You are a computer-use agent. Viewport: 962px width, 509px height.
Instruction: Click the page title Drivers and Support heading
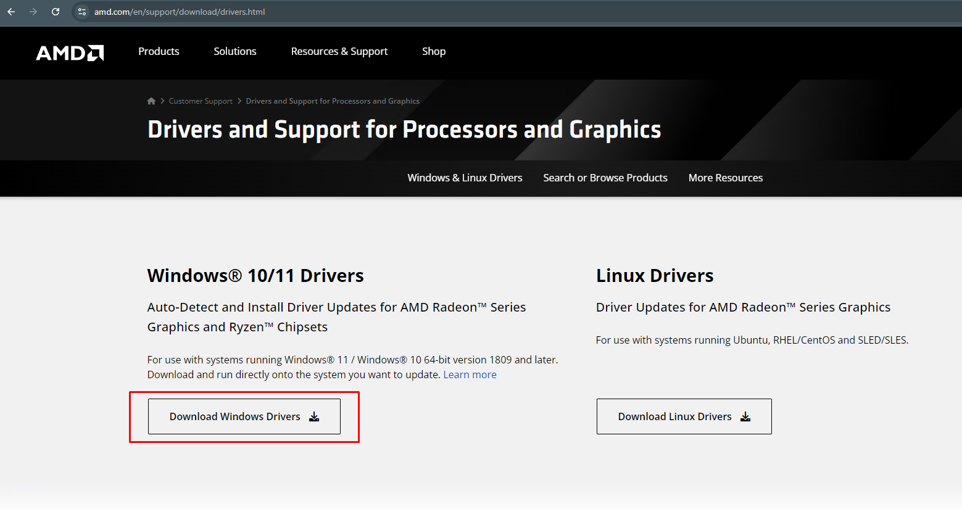[404, 130]
